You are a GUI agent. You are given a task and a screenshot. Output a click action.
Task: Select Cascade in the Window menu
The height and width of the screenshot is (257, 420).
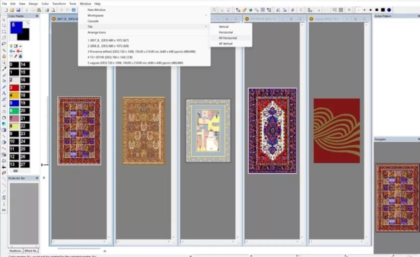pyautogui.click(x=93, y=21)
